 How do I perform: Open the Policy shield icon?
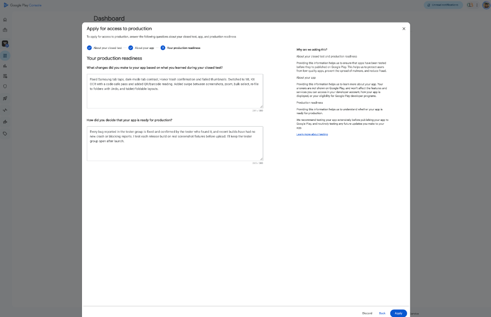pyautogui.click(x=5, y=86)
